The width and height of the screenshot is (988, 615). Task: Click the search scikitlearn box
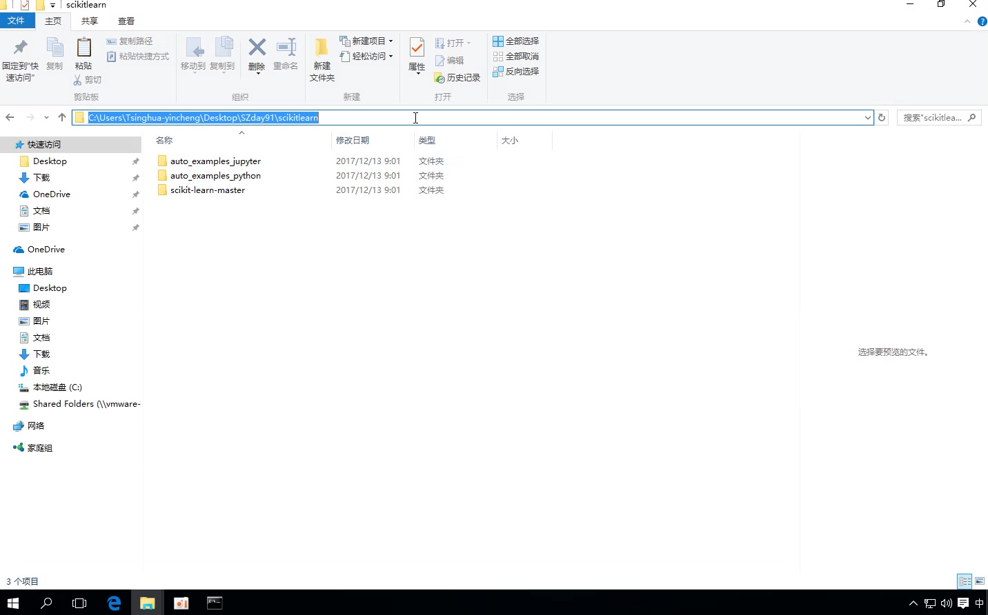click(x=939, y=118)
